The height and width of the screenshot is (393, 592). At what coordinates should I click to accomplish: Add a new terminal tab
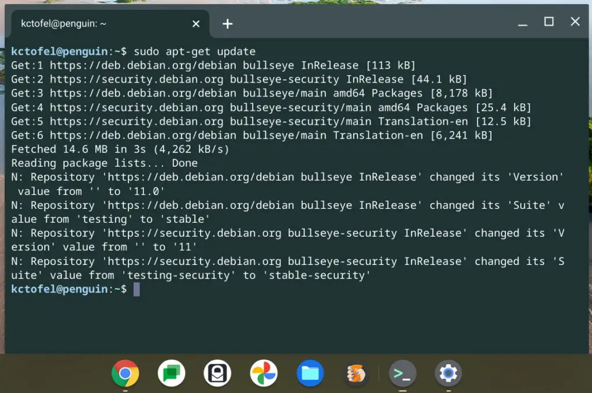(227, 24)
